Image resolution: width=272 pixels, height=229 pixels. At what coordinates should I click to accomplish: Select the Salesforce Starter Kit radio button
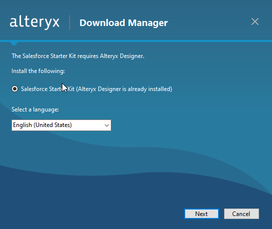point(15,89)
